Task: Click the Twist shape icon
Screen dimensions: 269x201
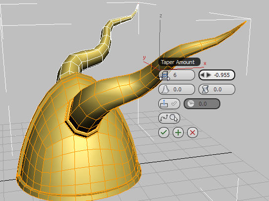Action: point(205,89)
